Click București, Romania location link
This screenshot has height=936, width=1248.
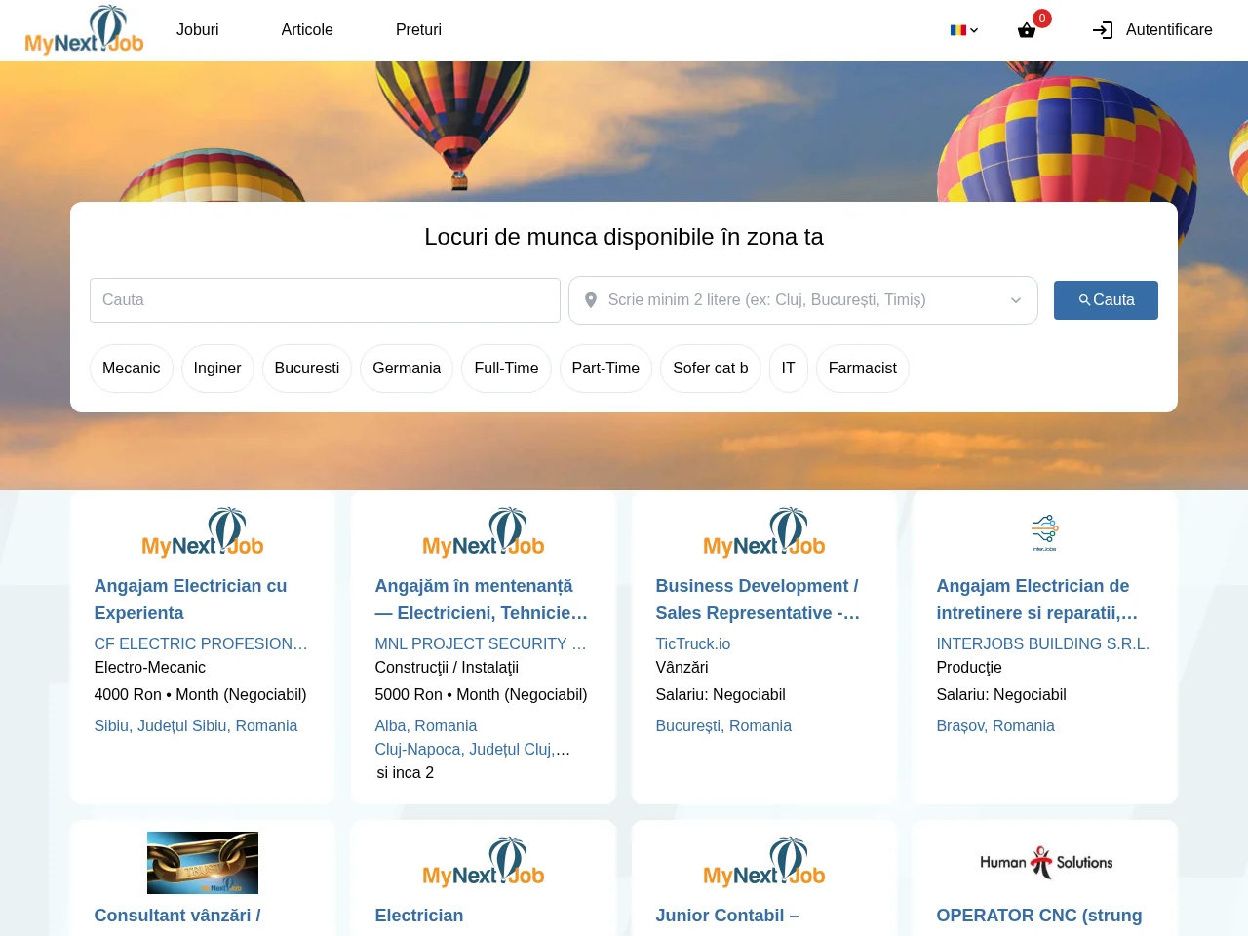[723, 726]
